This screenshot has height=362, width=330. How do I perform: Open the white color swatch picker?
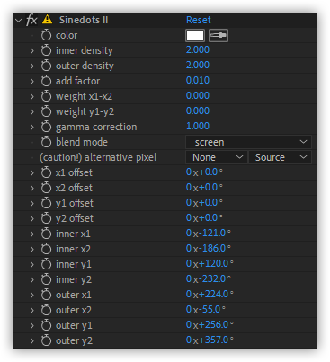pos(195,35)
